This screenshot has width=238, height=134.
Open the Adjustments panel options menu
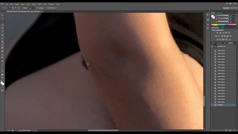coord(237,28)
